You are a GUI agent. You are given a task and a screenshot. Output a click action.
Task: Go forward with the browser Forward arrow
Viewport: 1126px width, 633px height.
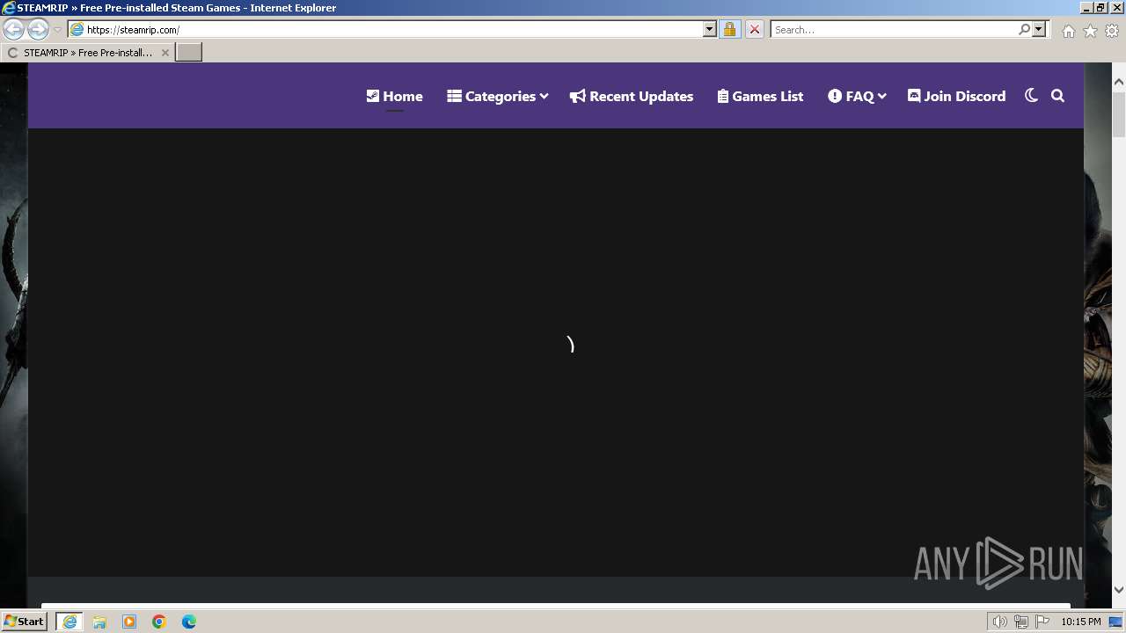38,30
